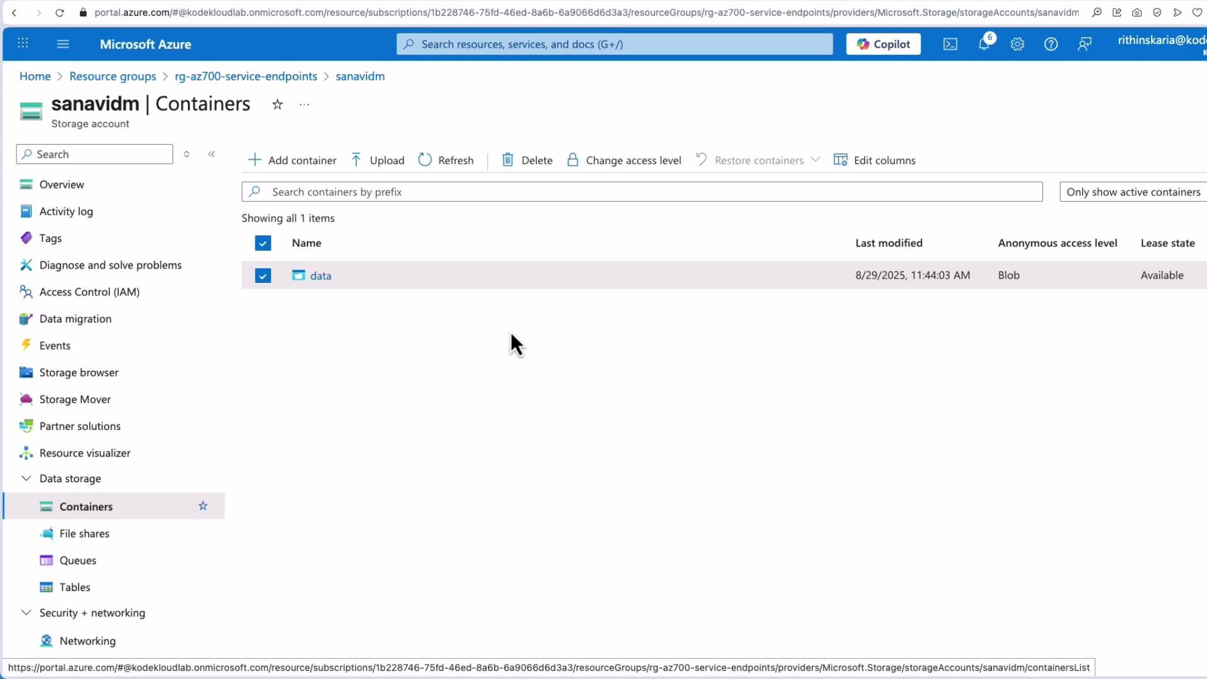Click the Storage Mover icon

click(26, 399)
